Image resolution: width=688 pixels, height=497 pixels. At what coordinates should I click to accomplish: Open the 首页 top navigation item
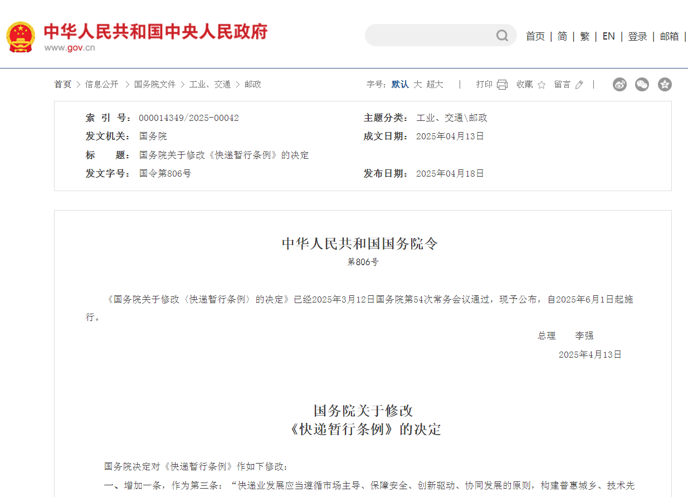click(535, 36)
